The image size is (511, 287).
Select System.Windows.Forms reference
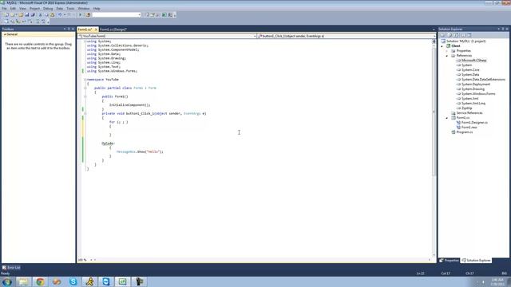[478, 94]
